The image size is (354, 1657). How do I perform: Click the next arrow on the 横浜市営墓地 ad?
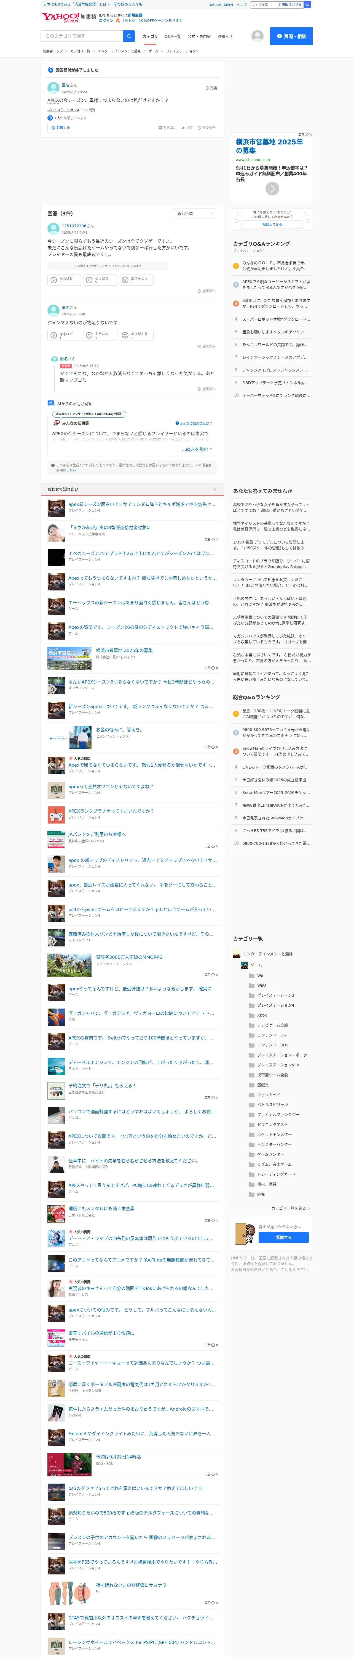(x=272, y=188)
